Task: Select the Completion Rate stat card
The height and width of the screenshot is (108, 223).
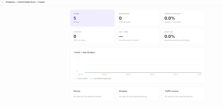Action: click(x=183, y=18)
